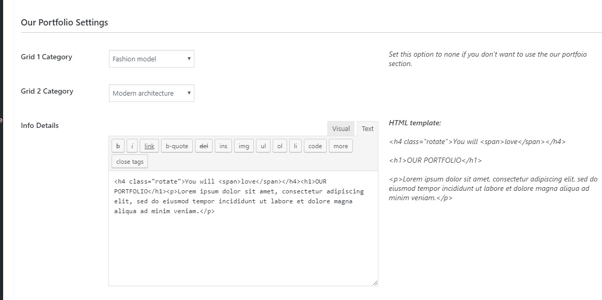
Task: Open the Grid 2 Category dropdown
Action: coord(152,93)
